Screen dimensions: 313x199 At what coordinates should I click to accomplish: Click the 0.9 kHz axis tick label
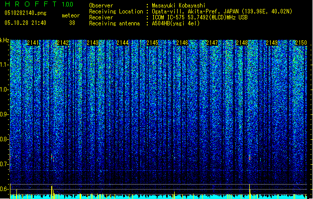[x=4, y=114]
